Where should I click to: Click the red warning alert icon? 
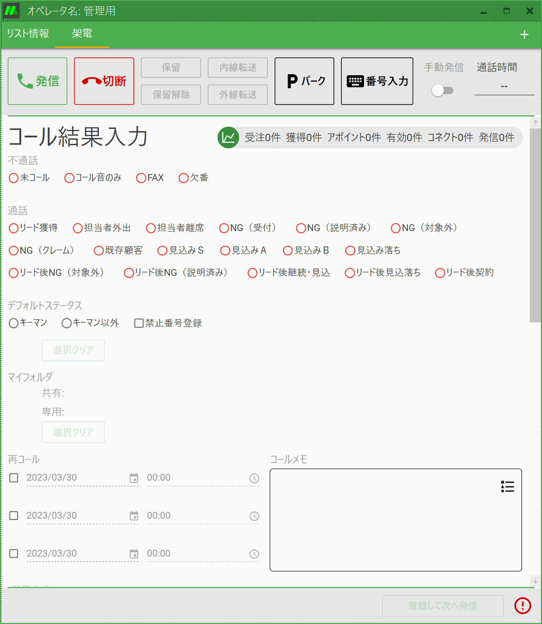(523, 605)
